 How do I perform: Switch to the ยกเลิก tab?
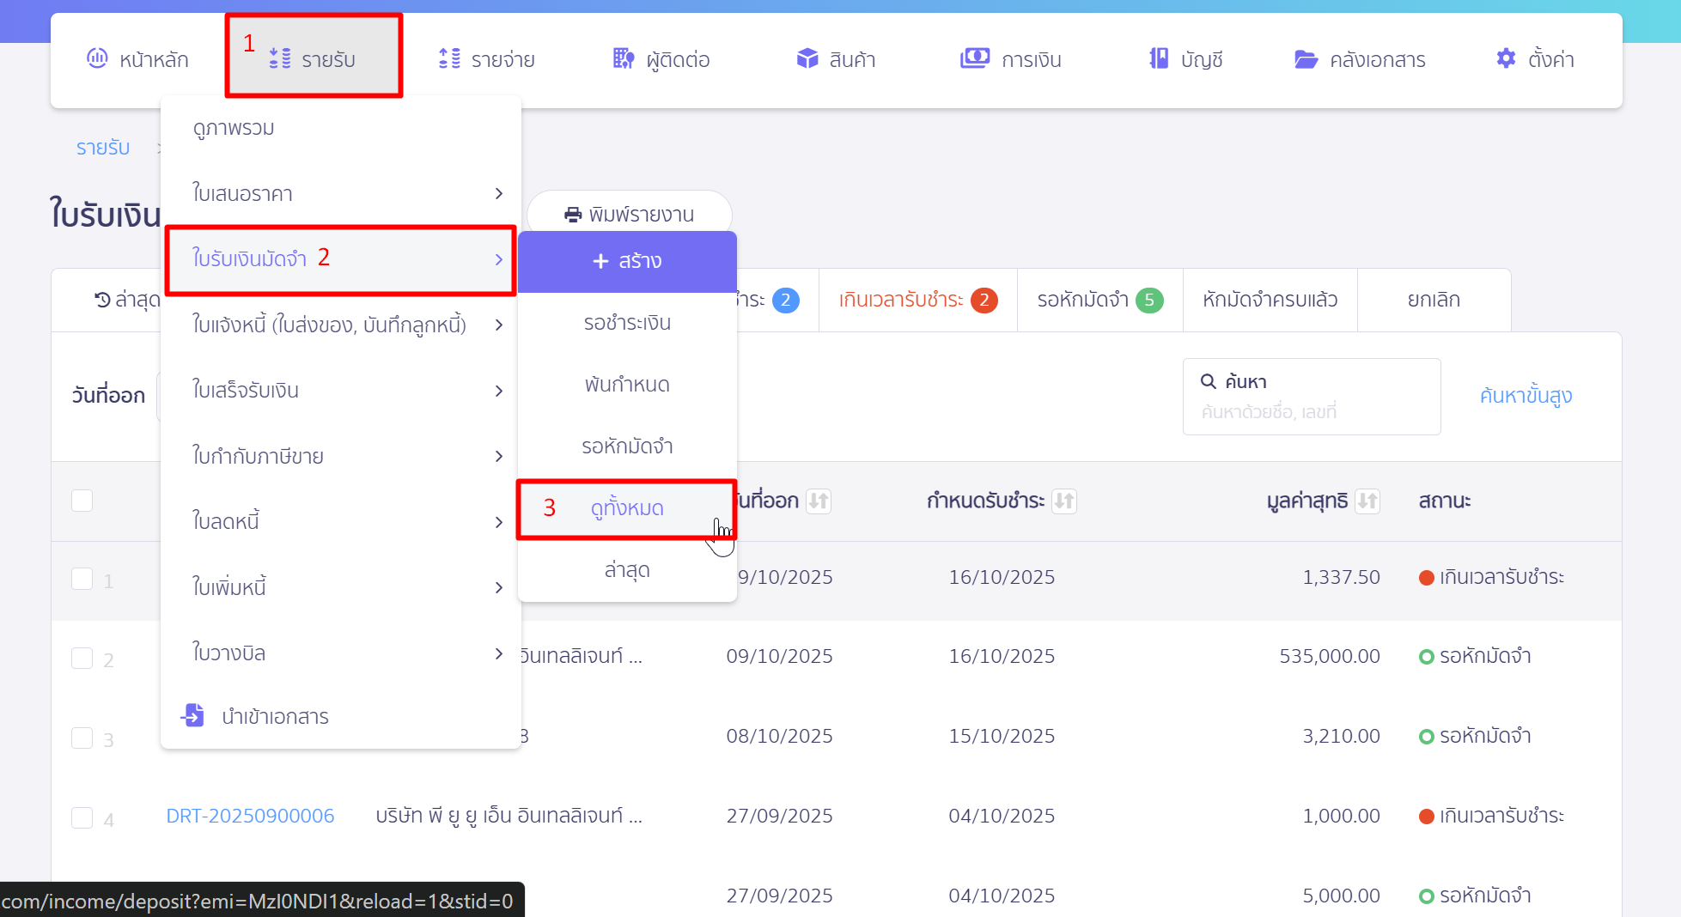(1433, 300)
